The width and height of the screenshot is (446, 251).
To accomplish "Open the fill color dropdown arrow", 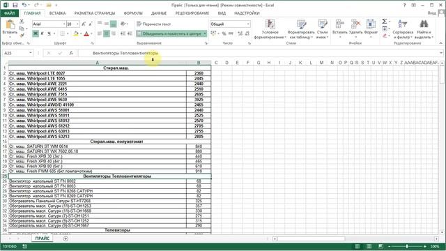I will [81, 34].
